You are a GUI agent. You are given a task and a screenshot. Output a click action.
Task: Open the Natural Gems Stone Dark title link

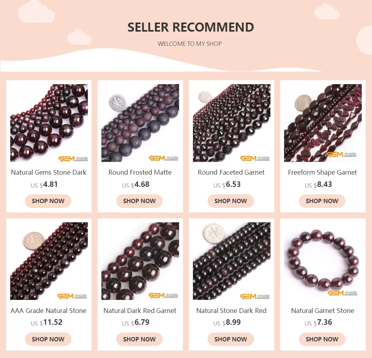[49, 172]
